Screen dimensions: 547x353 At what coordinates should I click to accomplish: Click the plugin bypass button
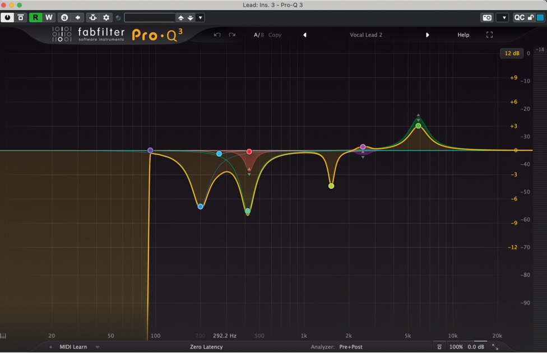pyautogui.click(x=21, y=17)
